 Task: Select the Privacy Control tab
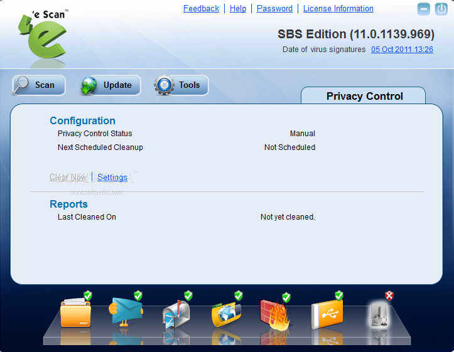(364, 95)
